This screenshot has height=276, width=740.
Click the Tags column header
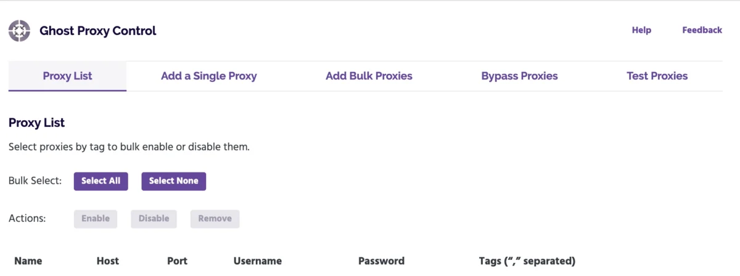tap(527, 261)
